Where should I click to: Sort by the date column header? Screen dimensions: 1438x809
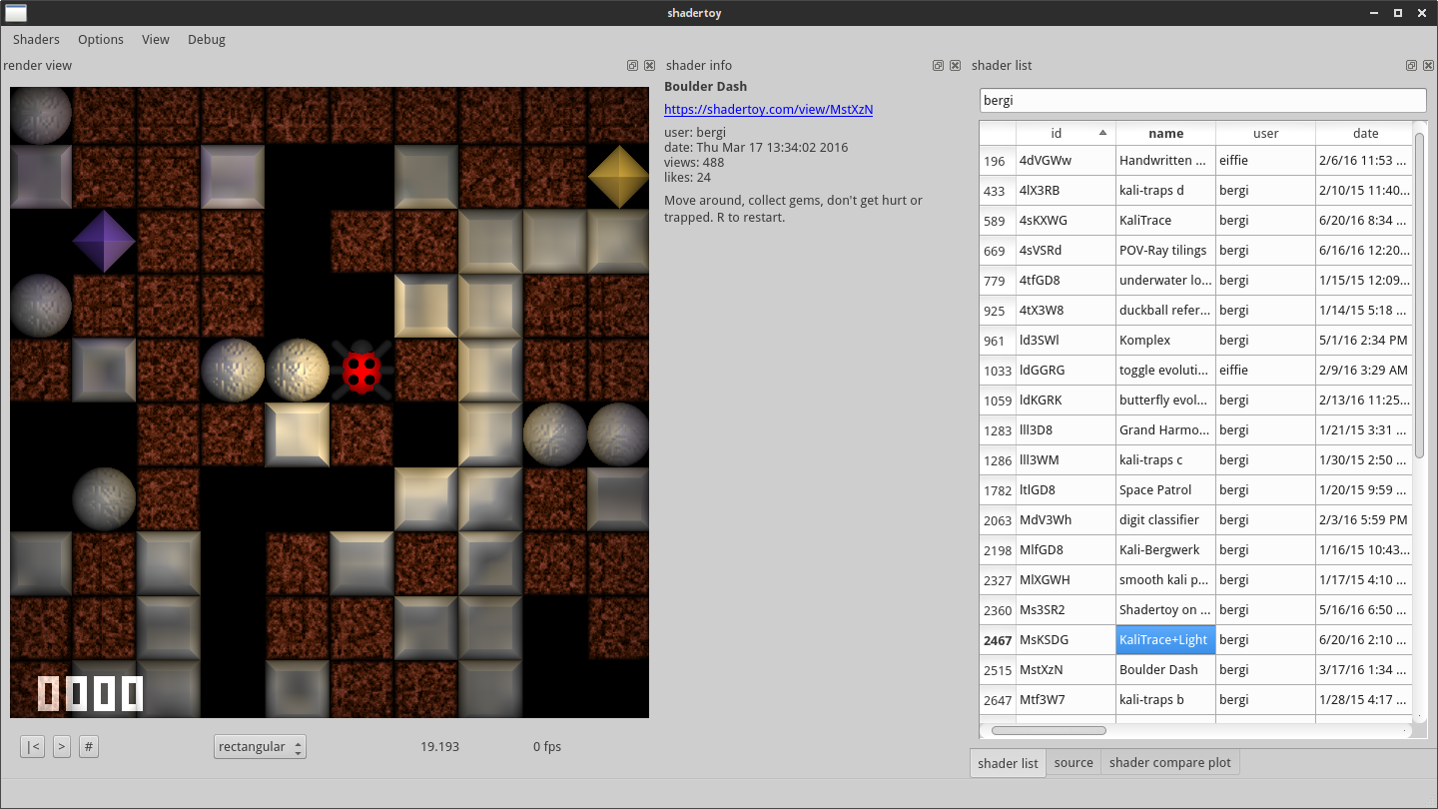pyautogui.click(x=1364, y=133)
